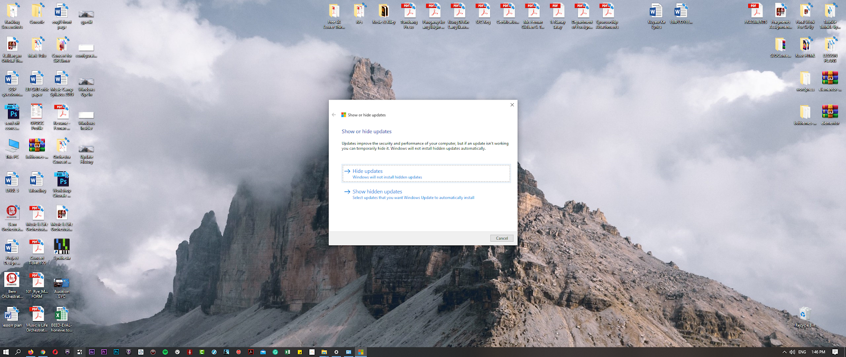Select the SEC Reg PDF file
The height and width of the screenshot is (357, 846).
483,14
